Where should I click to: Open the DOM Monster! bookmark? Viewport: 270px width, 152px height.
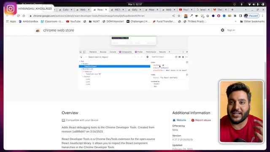tap(113, 22)
